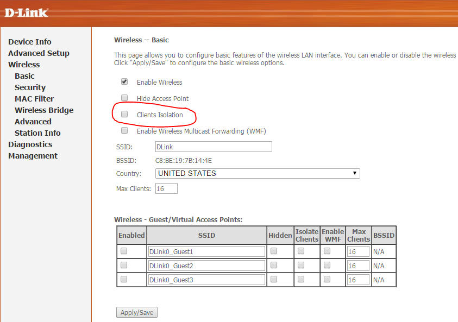Screen dimensions: 458x322
Task: Click the D-Link logo
Action: [27, 12]
